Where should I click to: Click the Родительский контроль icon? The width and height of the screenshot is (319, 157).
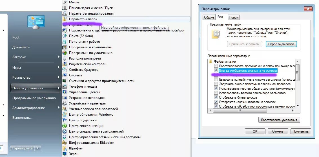coord(65,64)
